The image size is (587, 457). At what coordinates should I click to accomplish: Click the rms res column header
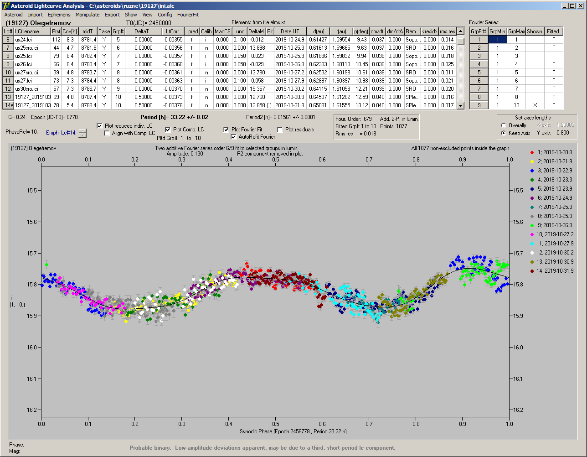click(x=448, y=31)
